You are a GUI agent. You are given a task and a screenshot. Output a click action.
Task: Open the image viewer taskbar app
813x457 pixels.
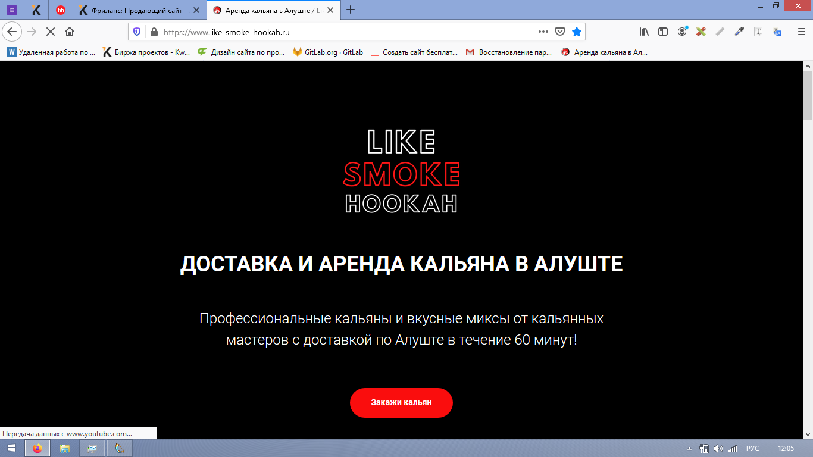[92, 448]
